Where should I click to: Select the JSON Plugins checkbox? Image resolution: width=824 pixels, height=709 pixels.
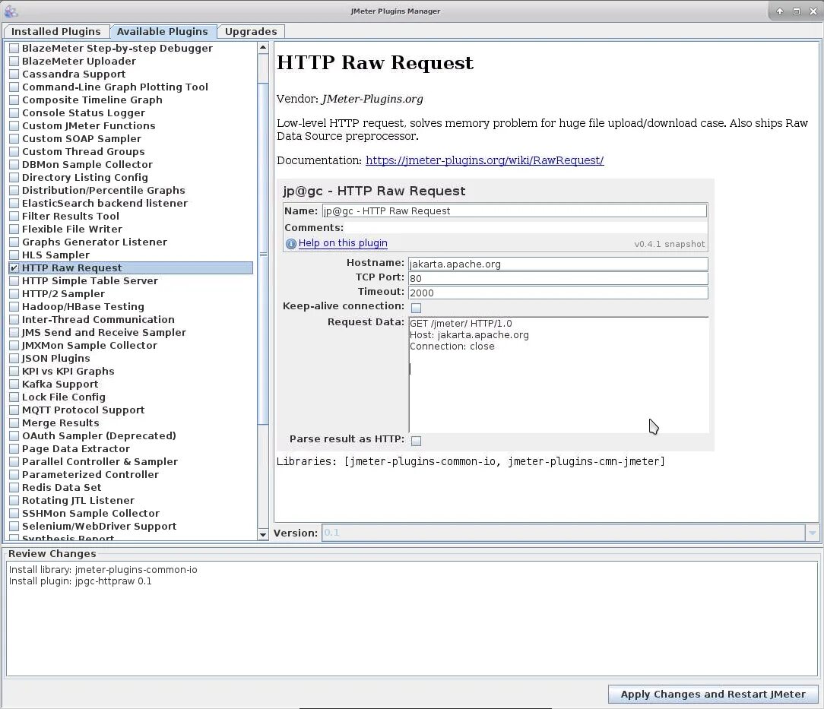pos(14,358)
